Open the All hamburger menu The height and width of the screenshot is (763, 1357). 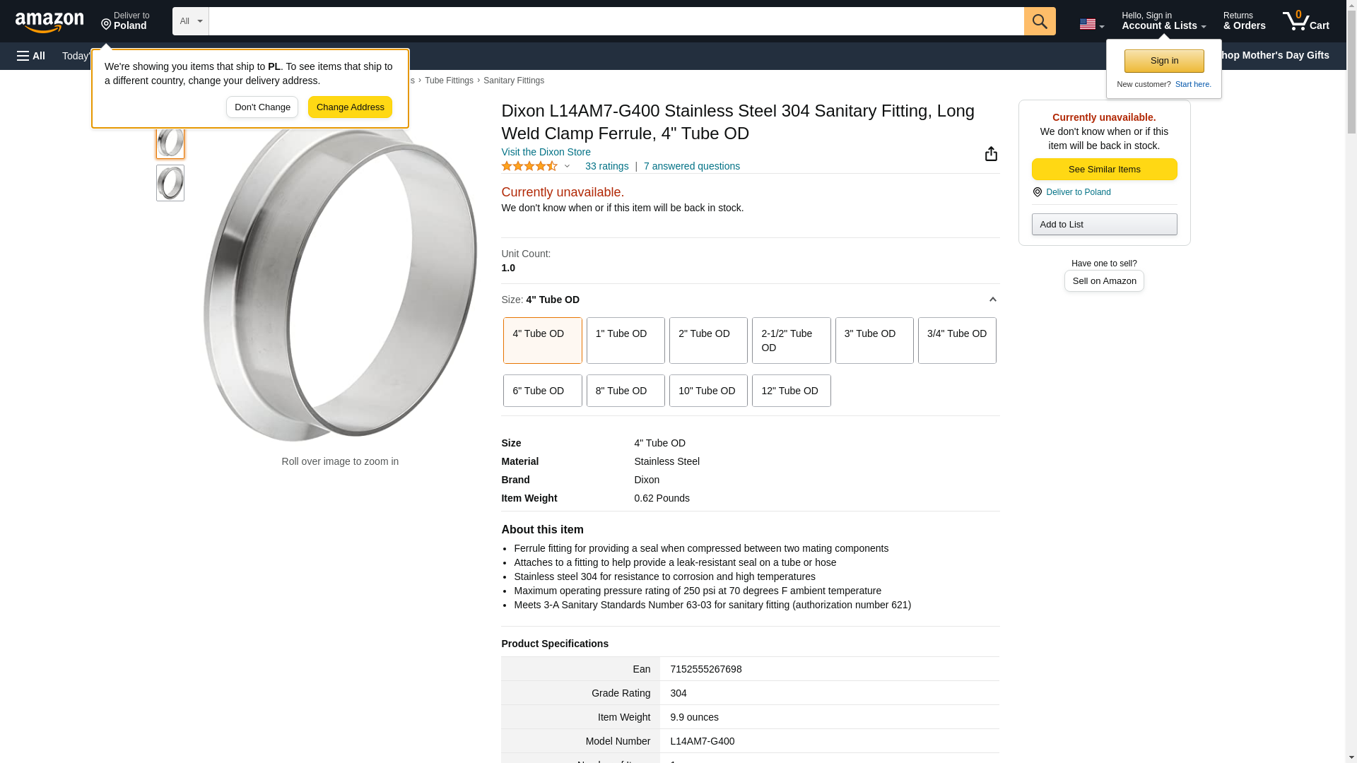pos(31,56)
